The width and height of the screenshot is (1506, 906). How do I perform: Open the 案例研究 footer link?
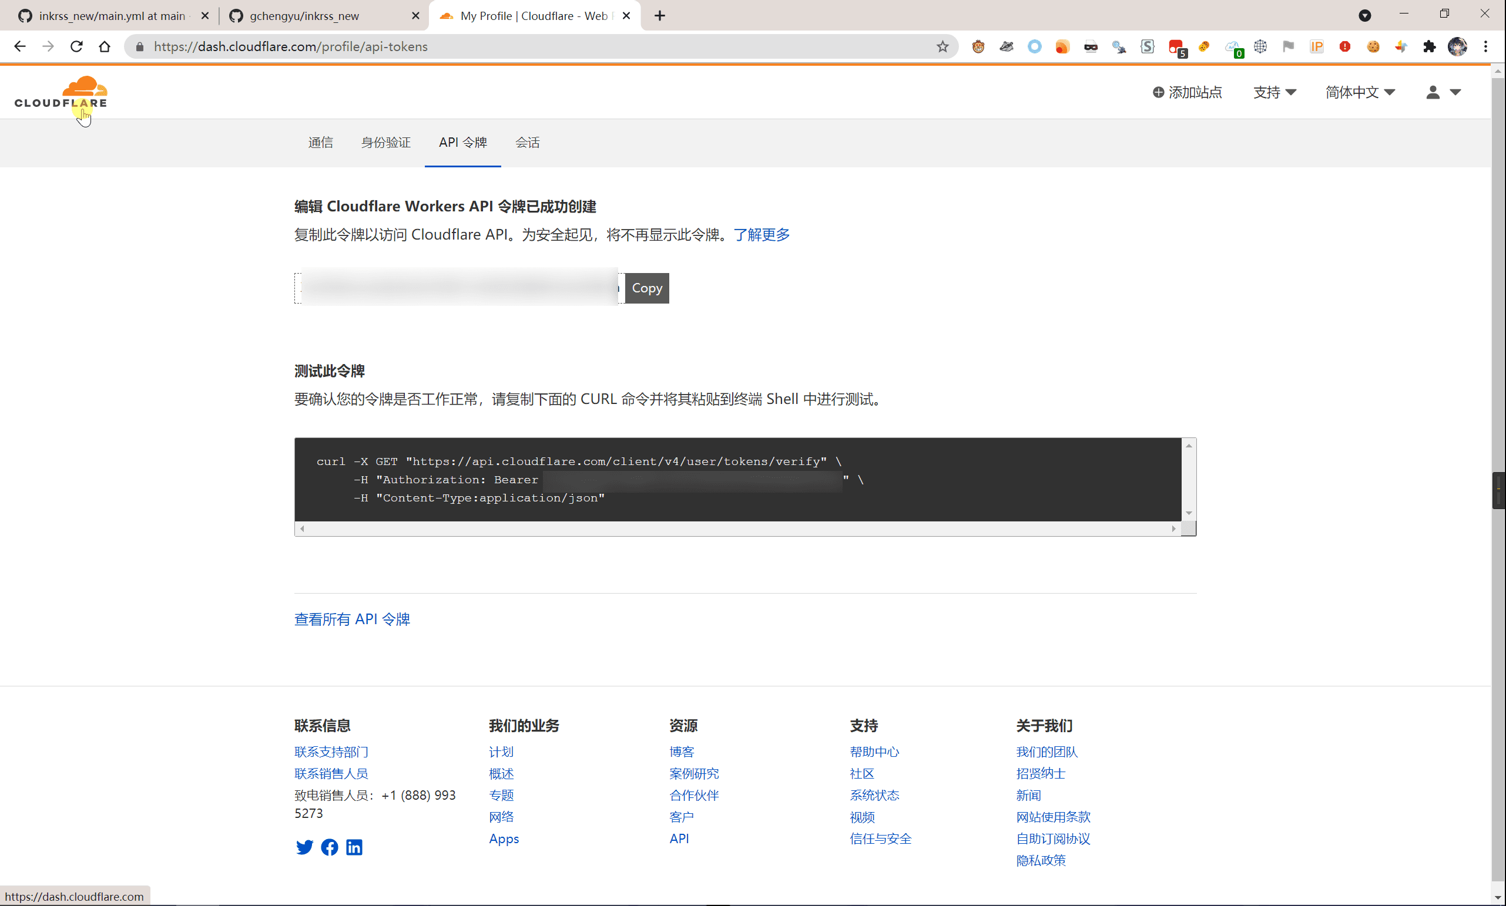694,773
